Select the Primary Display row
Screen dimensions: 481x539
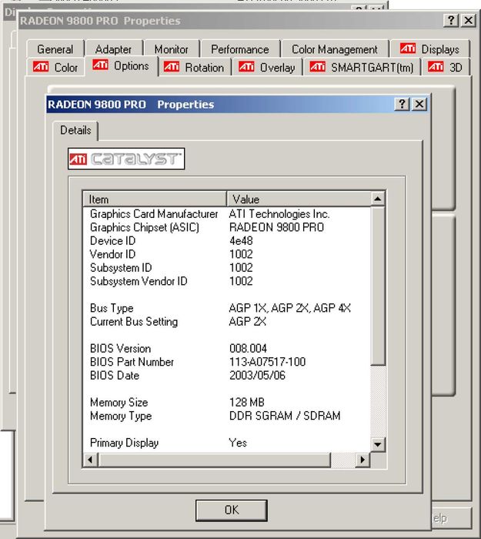click(x=227, y=443)
